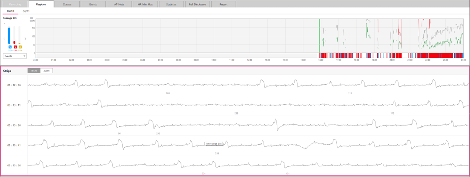Click the 90 interval value
The image size is (470, 177).
pyautogui.click(x=120, y=133)
